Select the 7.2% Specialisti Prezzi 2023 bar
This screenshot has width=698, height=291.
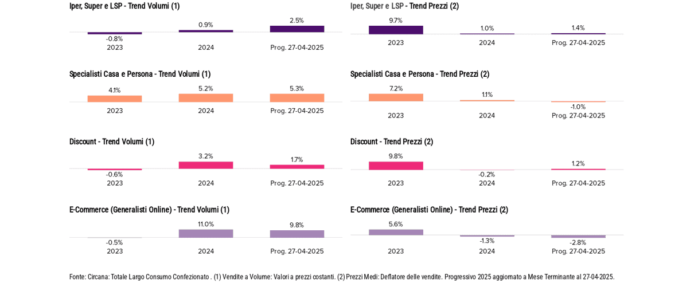click(396, 97)
